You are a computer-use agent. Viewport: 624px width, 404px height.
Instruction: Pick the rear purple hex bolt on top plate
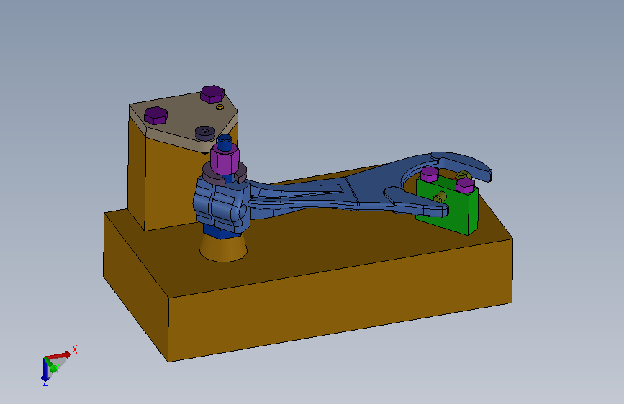[212, 94]
